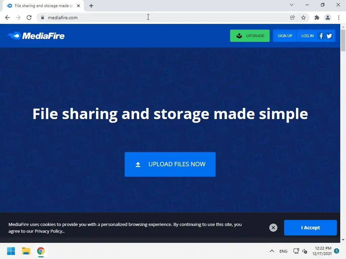This screenshot has height=259, width=346.
Task: Select the File sharing and storage tab
Action: coord(43,6)
